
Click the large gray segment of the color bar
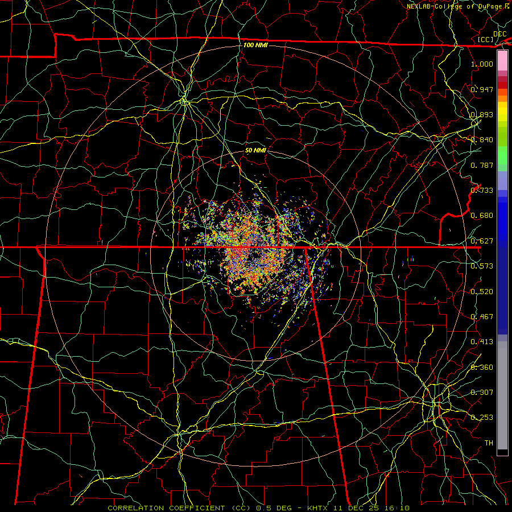[x=502, y=395]
